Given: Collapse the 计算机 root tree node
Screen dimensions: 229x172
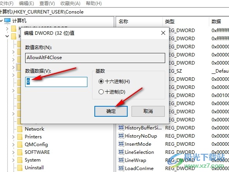Looking at the screenshot, I should pyautogui.click(x=1, y=21).
